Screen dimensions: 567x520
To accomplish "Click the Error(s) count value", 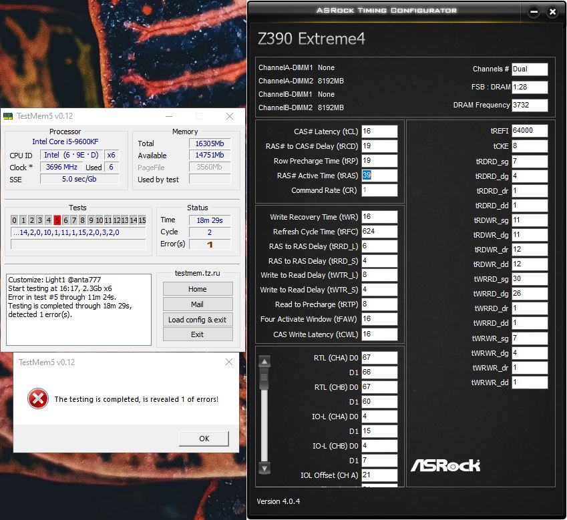I will (x=210, y=244).
